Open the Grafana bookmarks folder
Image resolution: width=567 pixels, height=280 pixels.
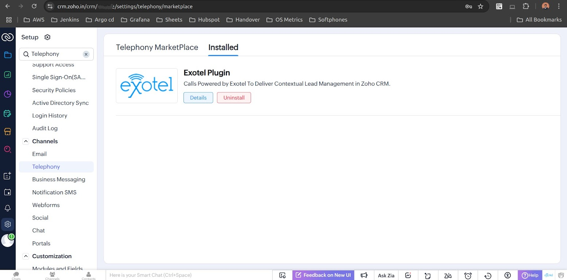click(x=135, y=20)
